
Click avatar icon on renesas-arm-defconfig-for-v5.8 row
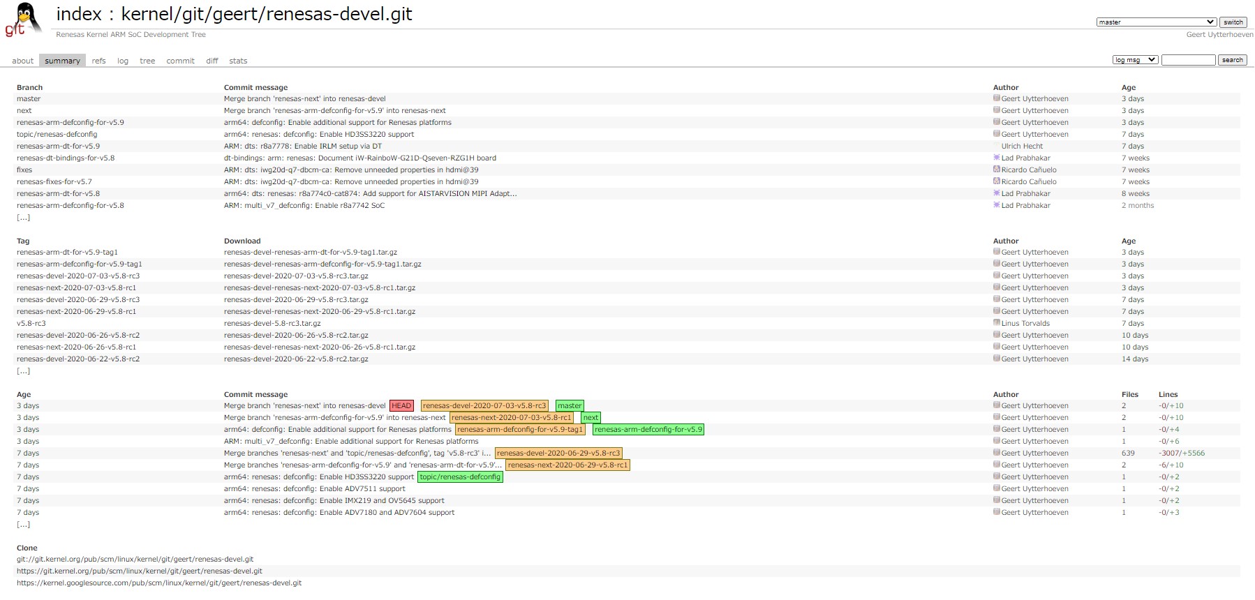pyautogui.click(x=997, y=205)
